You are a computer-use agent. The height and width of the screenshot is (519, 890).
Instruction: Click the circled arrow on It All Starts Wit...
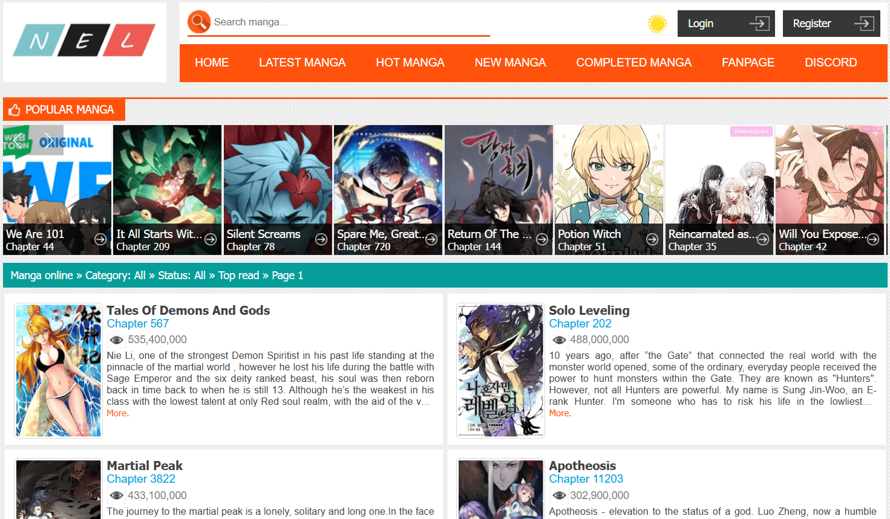pos(211,239)
